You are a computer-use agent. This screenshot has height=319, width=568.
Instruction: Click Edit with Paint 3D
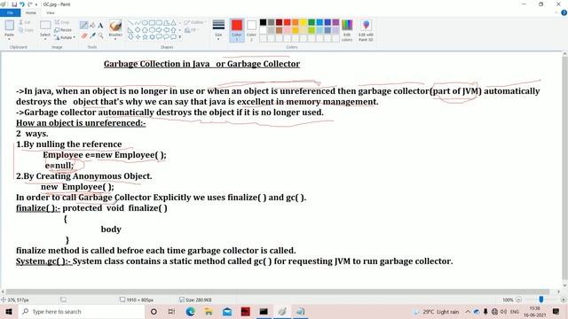pyautogui.click(x=366, y=30)
